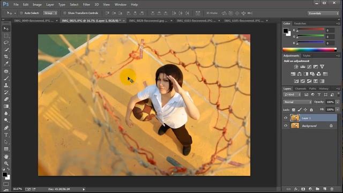Select the Layer 1 layer name
The width and height of the screenshot is (343, 193).
pyautogui.click(x=306, y=118)
